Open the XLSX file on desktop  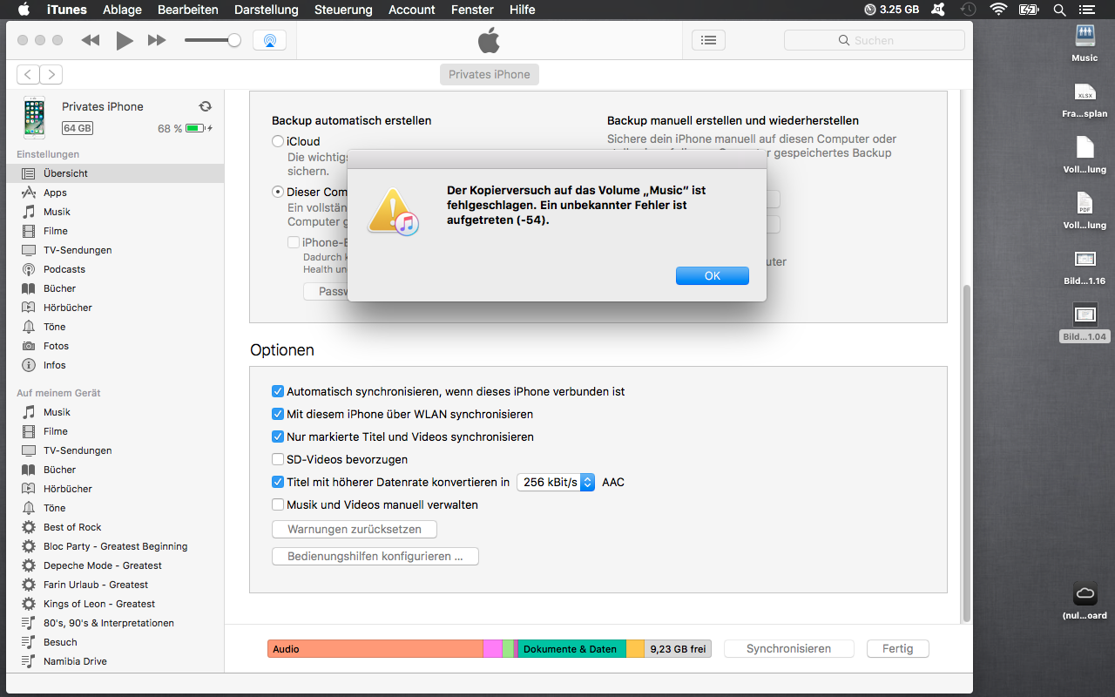pyautogui.click(x=1085, y=99)
